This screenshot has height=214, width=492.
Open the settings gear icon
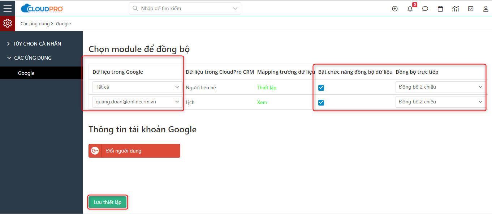[7, 23]
